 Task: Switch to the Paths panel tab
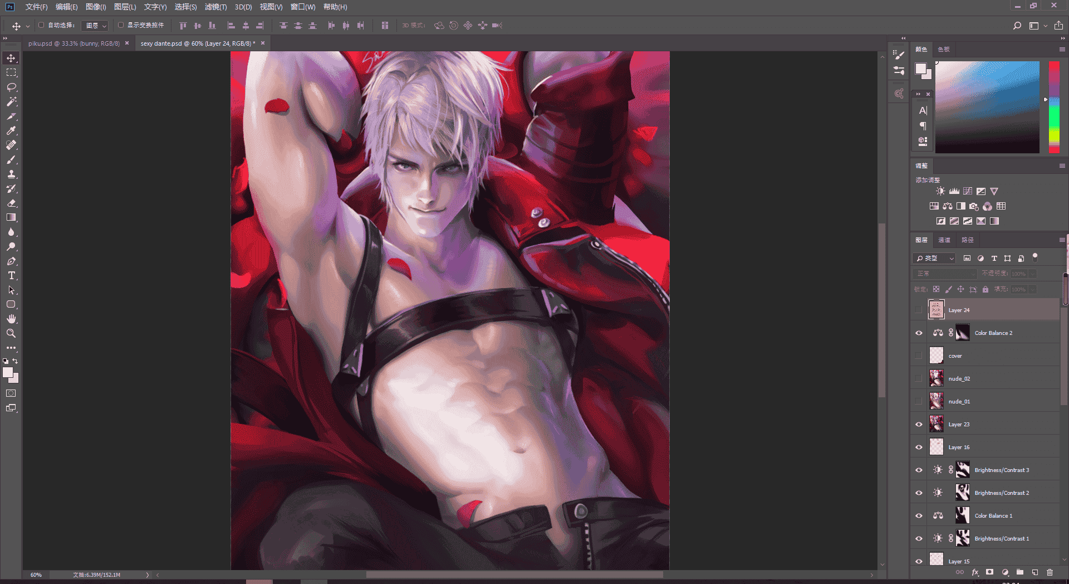(968, 240)
